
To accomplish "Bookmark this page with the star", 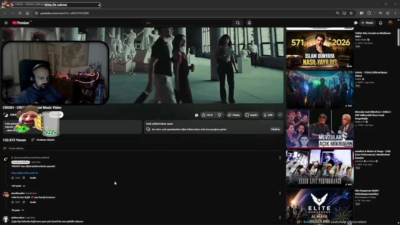I will click(351, 13).
